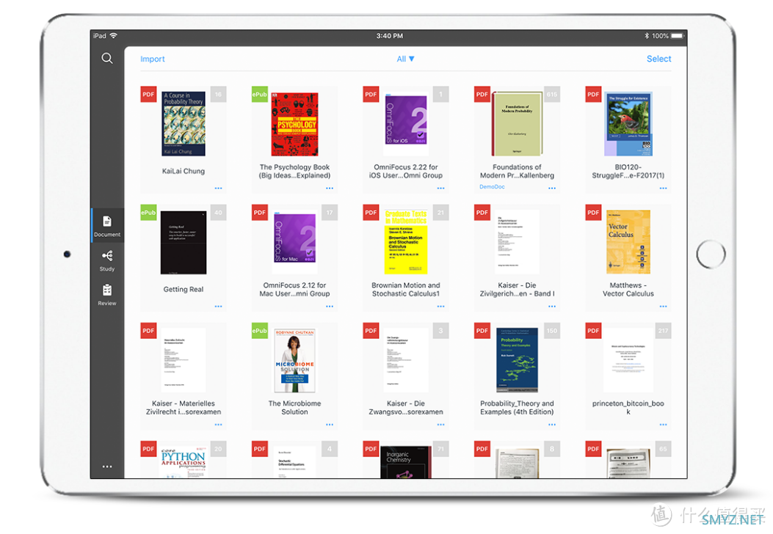The height and width of the screenshot is (534, 773).
Task: Open the princeton_bitcoin_book page thumbnail
Action: (628, 361)
